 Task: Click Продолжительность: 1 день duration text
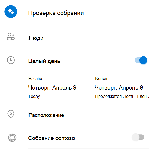pos(122,96)
